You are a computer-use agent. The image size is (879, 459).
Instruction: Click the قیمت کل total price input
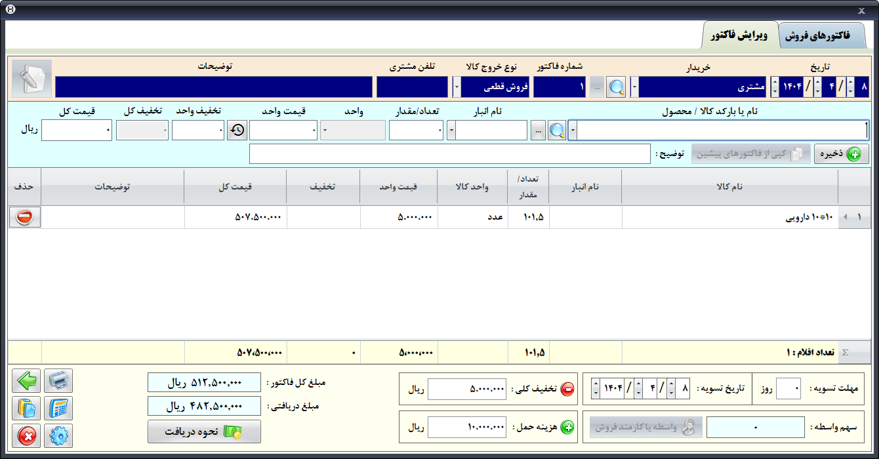click(x=77, y=130)
